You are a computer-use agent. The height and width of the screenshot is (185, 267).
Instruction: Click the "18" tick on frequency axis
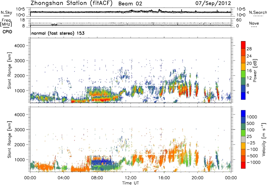click(22, 20)
